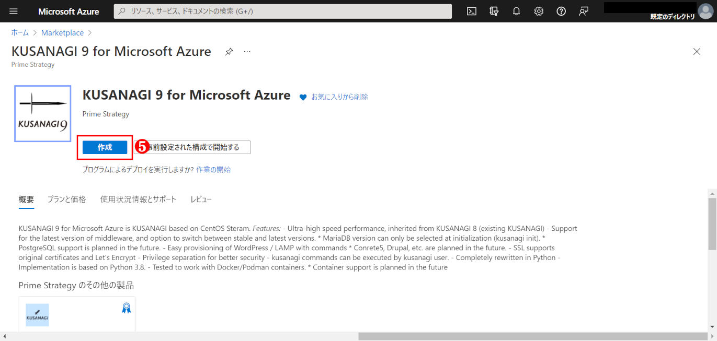Image resolution: width=717 pixels, height=341 pixels.
Task: Click the Prime Strategy のその他の製品 heading
Action: coord(76,285)
